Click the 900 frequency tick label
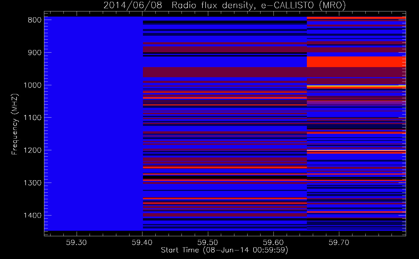This screenshot has width=419, height=259. 34,53
